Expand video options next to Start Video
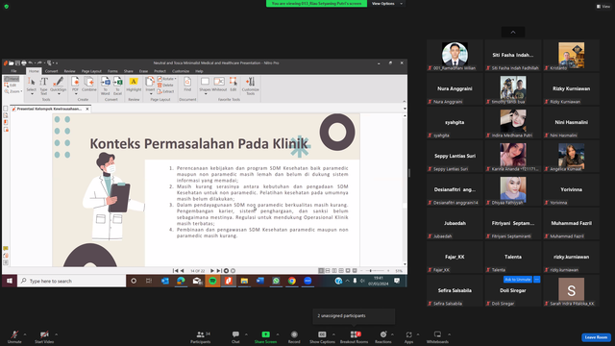The image size is (615, 346). pos(56,334)
